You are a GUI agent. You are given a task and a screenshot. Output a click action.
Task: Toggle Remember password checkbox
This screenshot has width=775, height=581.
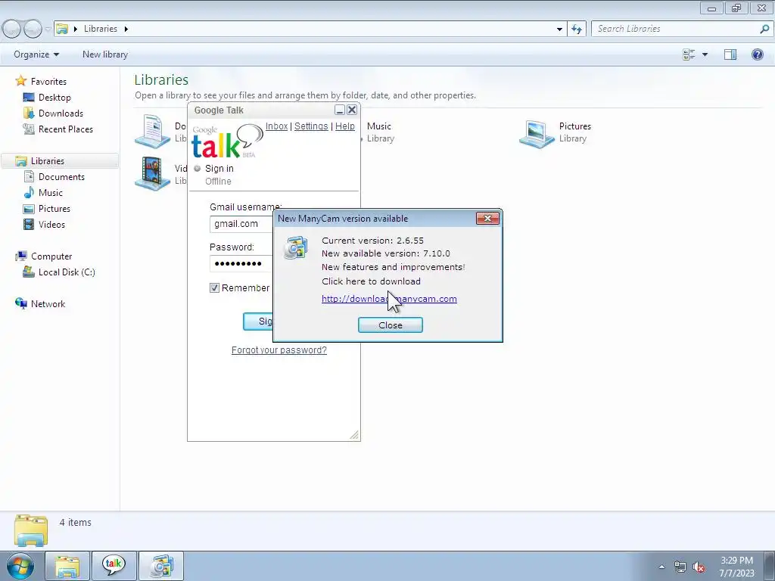coord(214,288)
